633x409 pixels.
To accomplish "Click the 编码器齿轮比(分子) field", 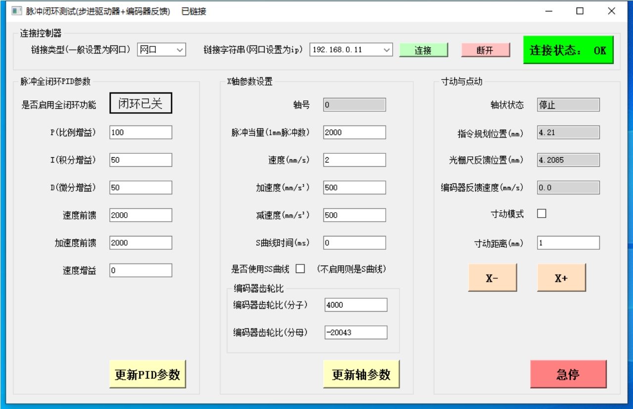I will tap(356, 305).
